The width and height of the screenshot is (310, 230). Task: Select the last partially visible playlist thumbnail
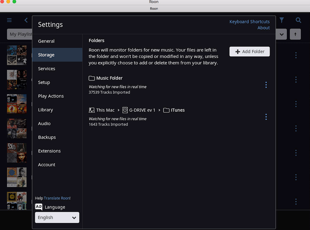coord(17,201)
